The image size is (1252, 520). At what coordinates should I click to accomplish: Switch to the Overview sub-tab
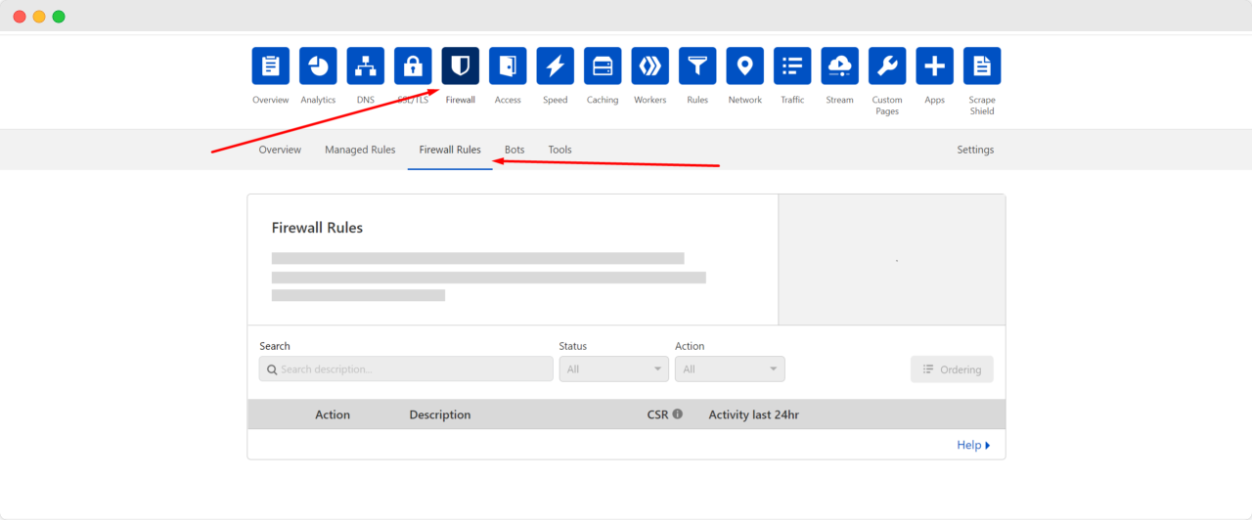coord(280,150)
